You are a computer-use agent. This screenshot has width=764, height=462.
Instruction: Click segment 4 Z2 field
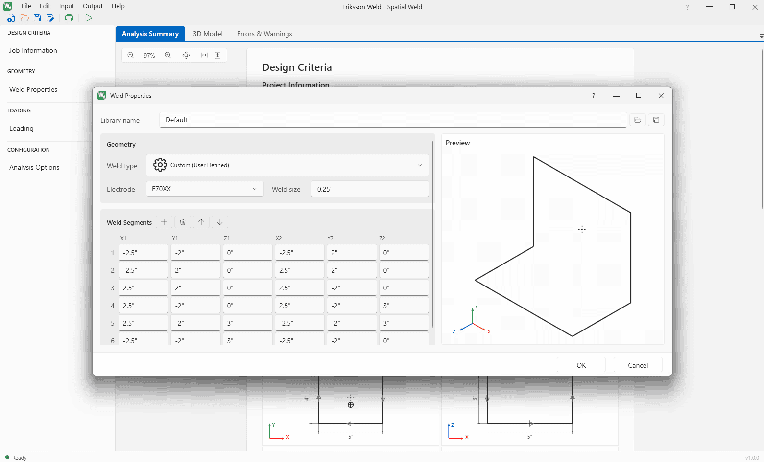pyautogui.click(x=404, y=306)
